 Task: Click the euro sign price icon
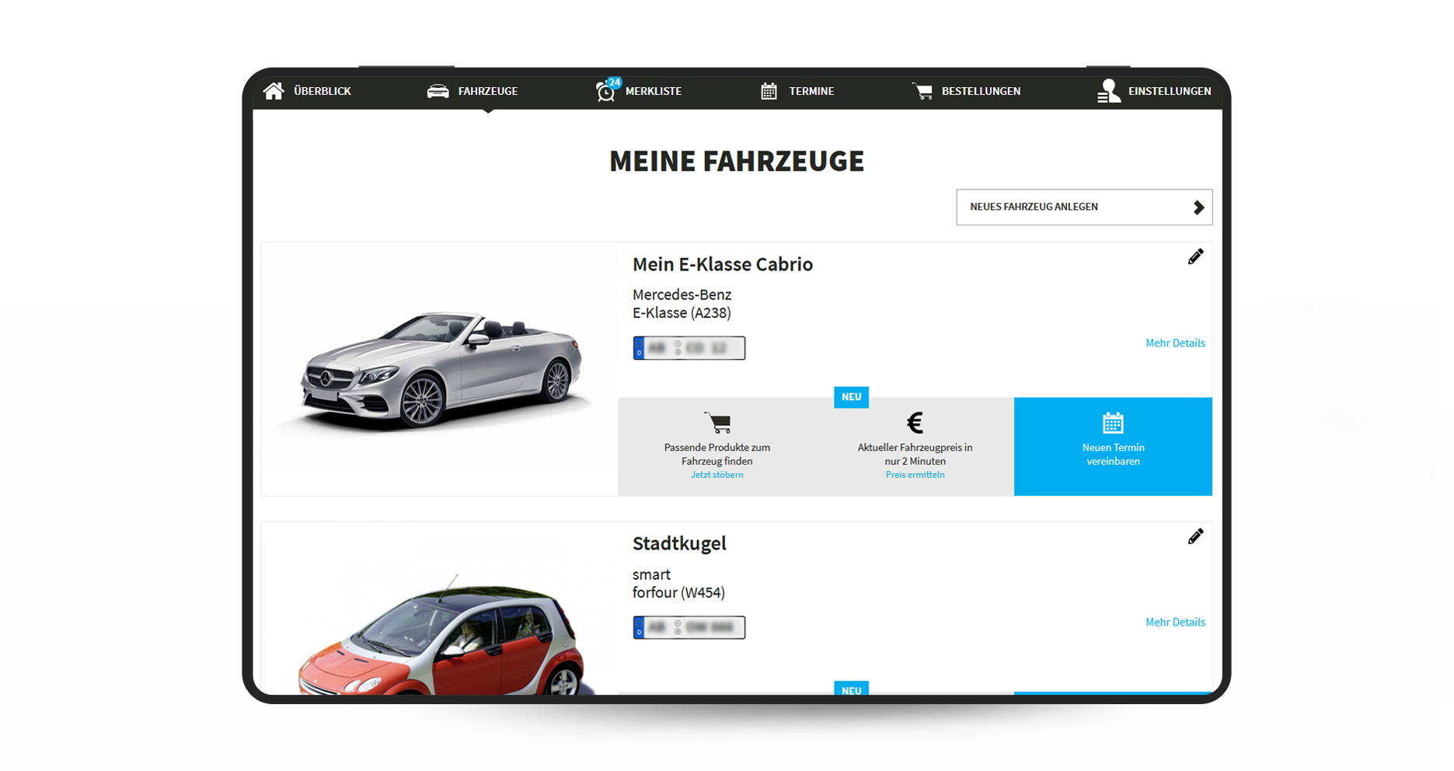[915, 423]
